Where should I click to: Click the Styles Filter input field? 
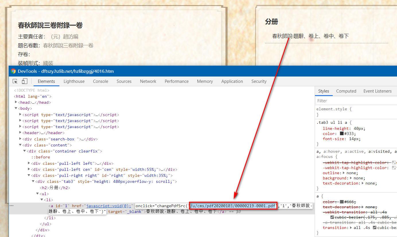356,101
